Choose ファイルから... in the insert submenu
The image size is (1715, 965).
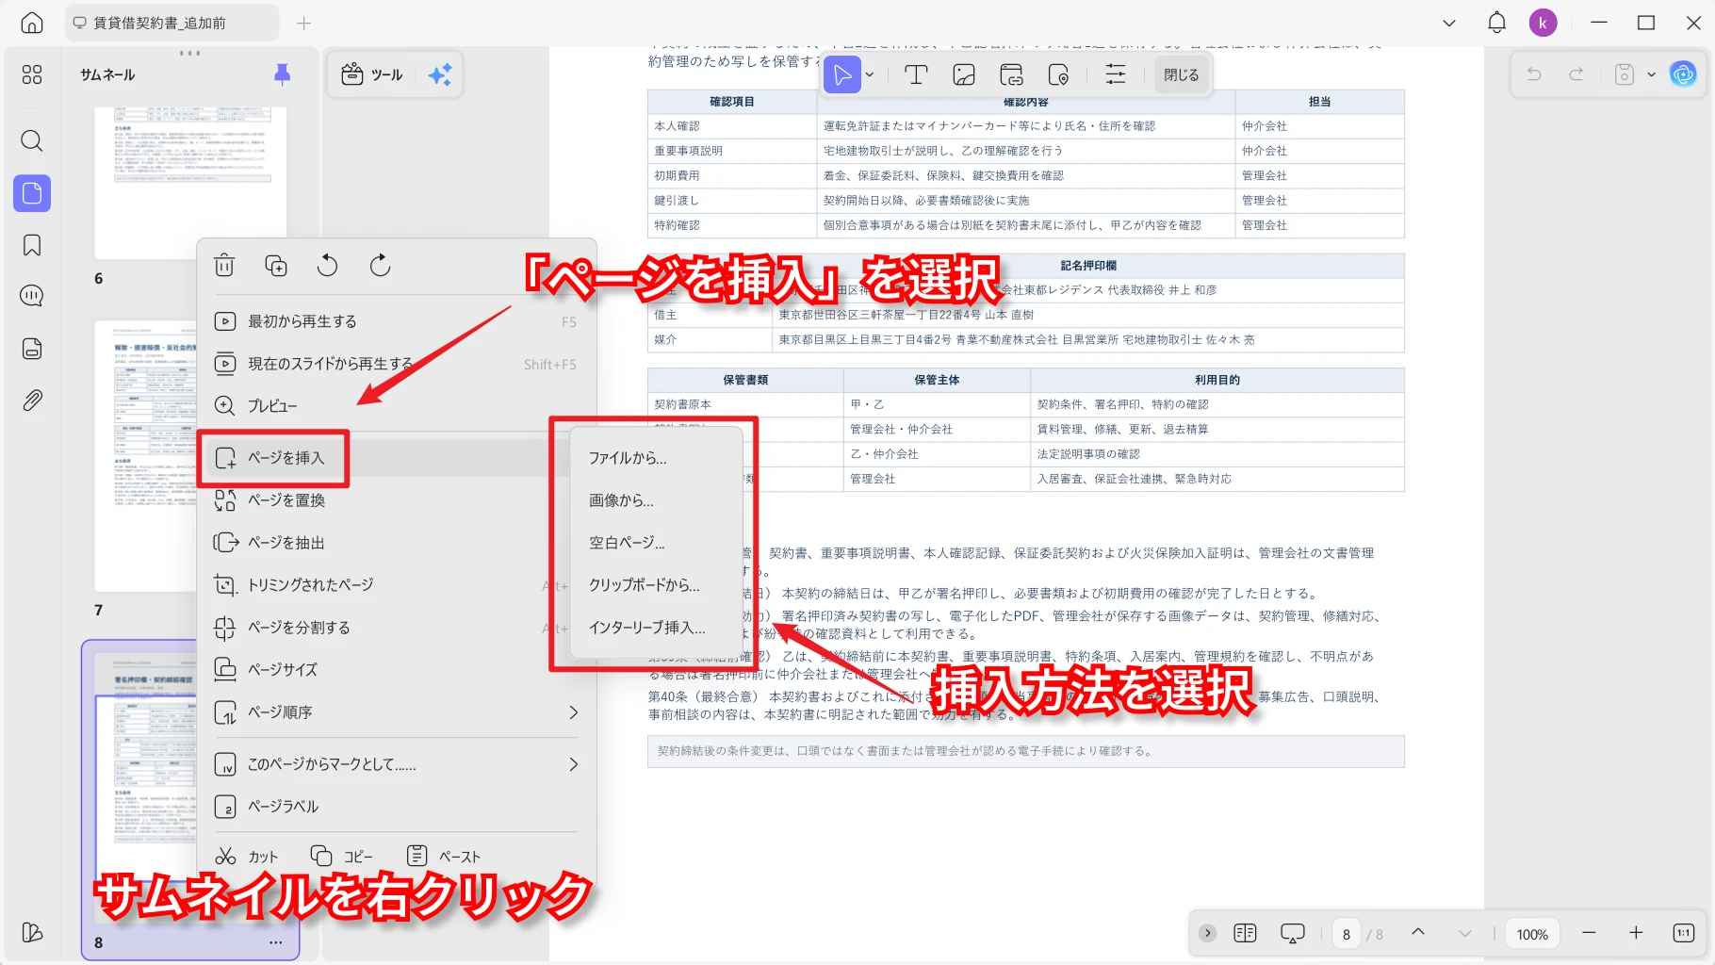point(656,458)
